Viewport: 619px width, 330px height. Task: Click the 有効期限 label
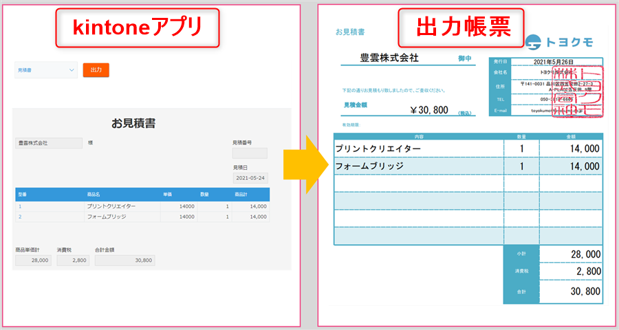point(351,124)
